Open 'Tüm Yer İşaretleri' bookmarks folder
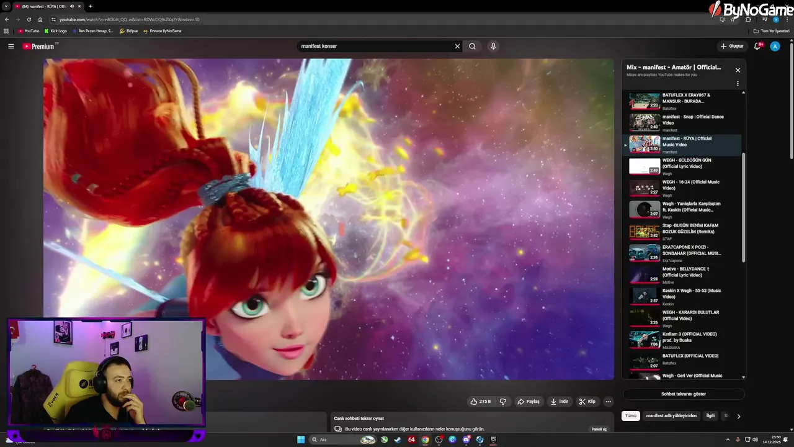794x447 pixels. click(772, 31)
